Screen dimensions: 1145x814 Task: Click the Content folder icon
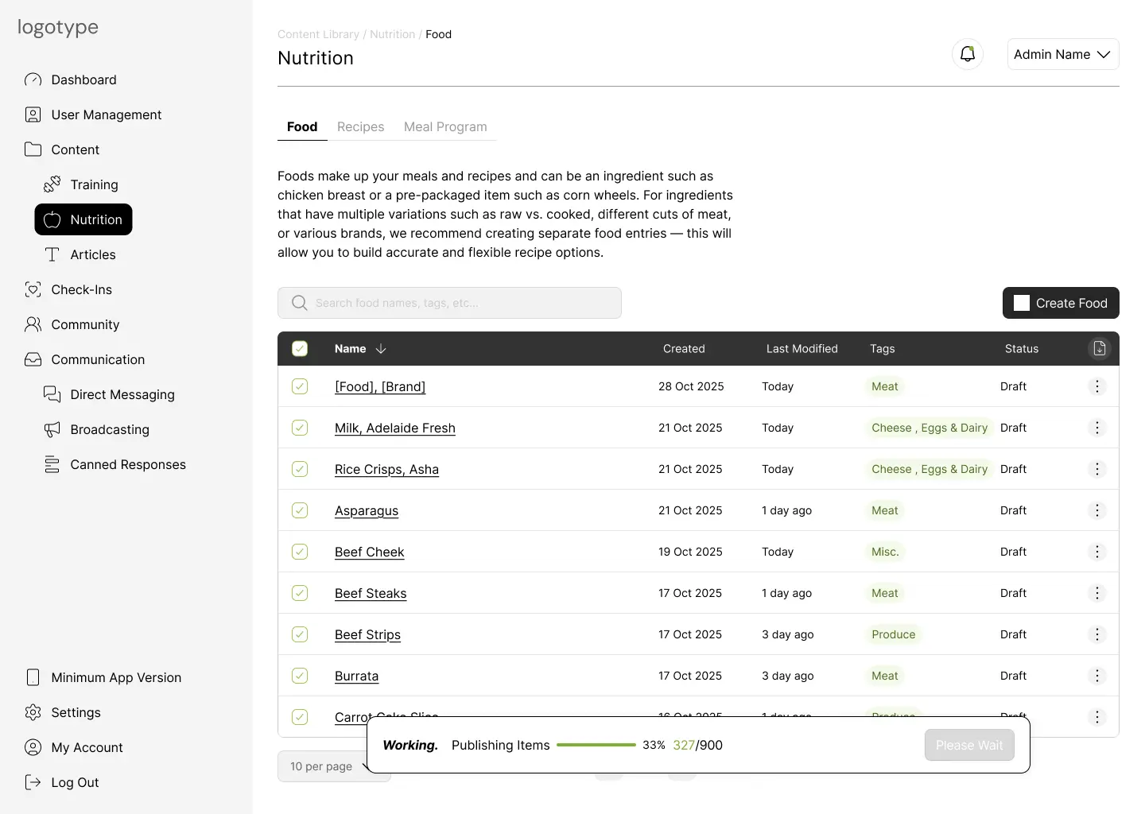click(x=33, y=149)
